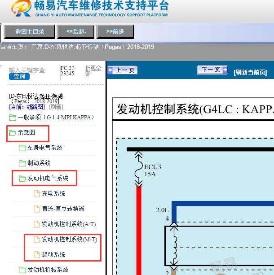The width and height of the screenshot is (274, 275).
Task: Click document icon beside 发动机控制系统(A/T)
Action: (x=37, y=224)
